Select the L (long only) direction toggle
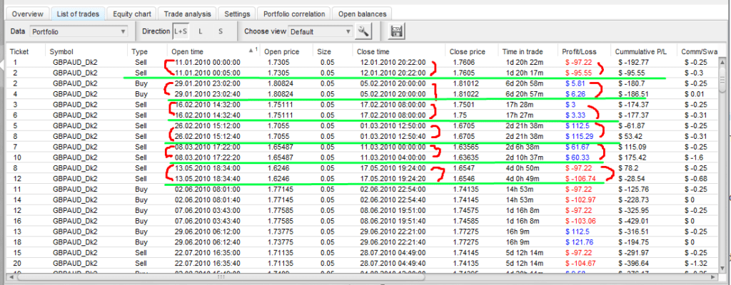Image resolution: width=731 pixels, height=285 pixels. click(201, 31)
